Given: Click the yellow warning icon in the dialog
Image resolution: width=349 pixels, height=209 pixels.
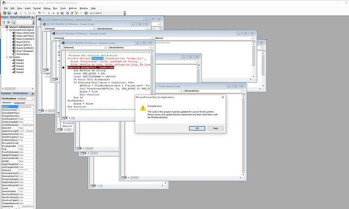Looking at the screenshot, I should click(x=143, y=108).
